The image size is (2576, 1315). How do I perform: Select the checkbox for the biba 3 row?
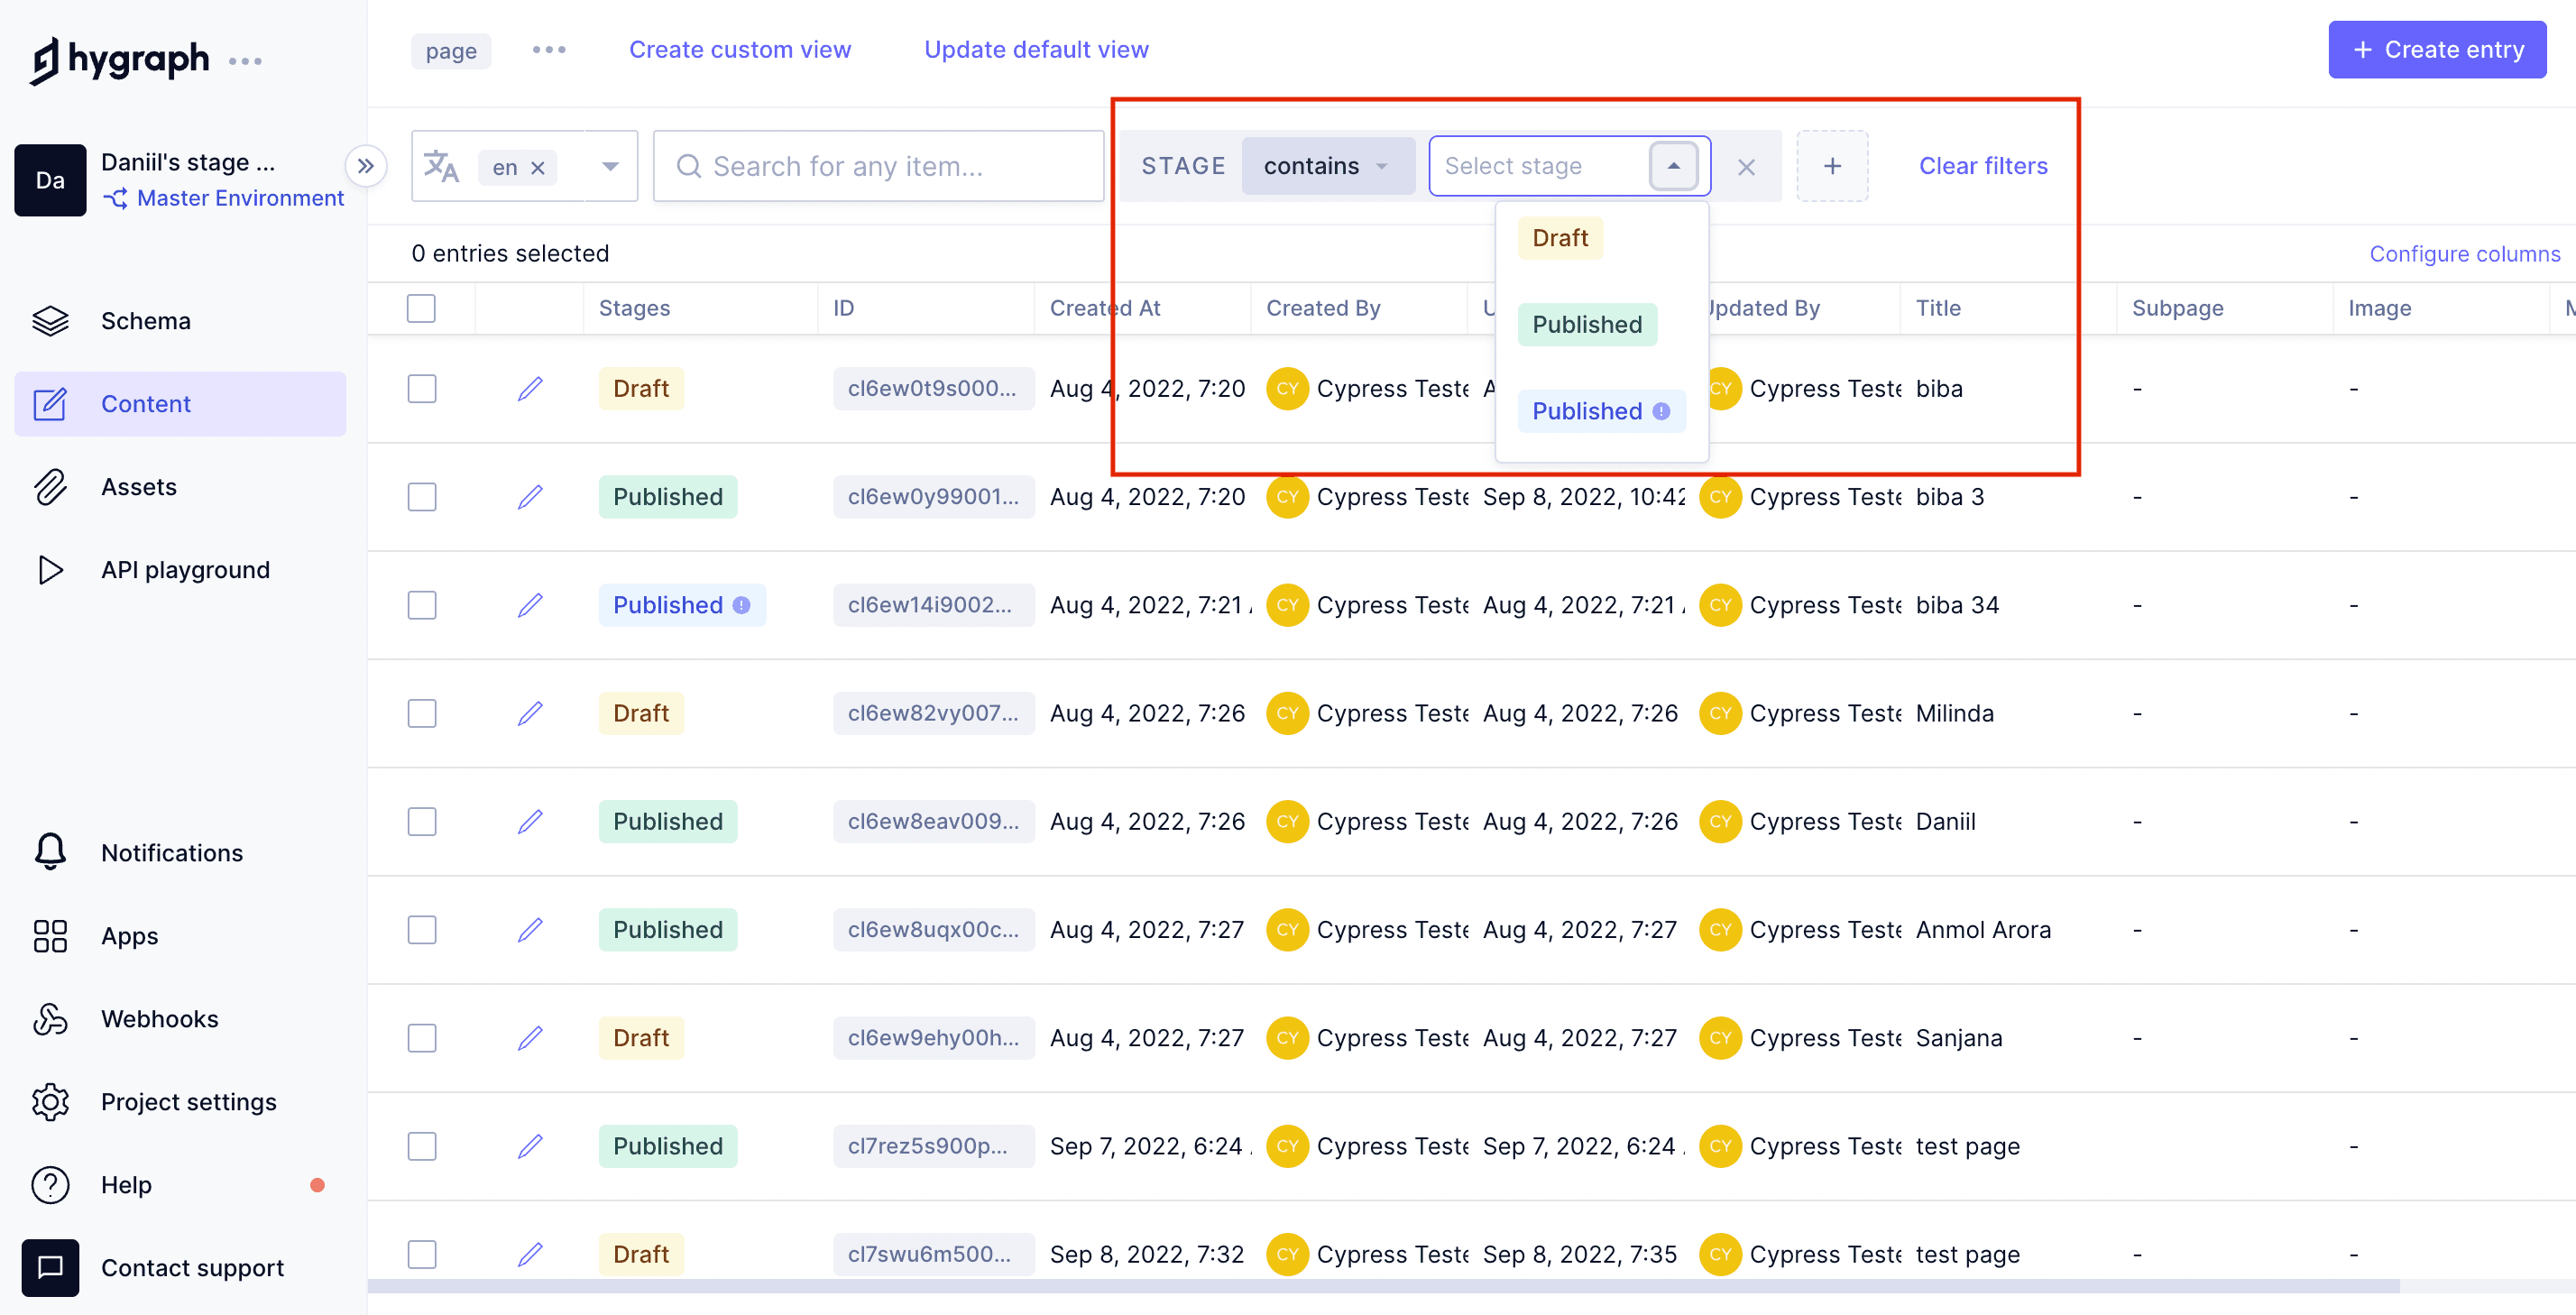pyautogui.click(x=421, y=497)
